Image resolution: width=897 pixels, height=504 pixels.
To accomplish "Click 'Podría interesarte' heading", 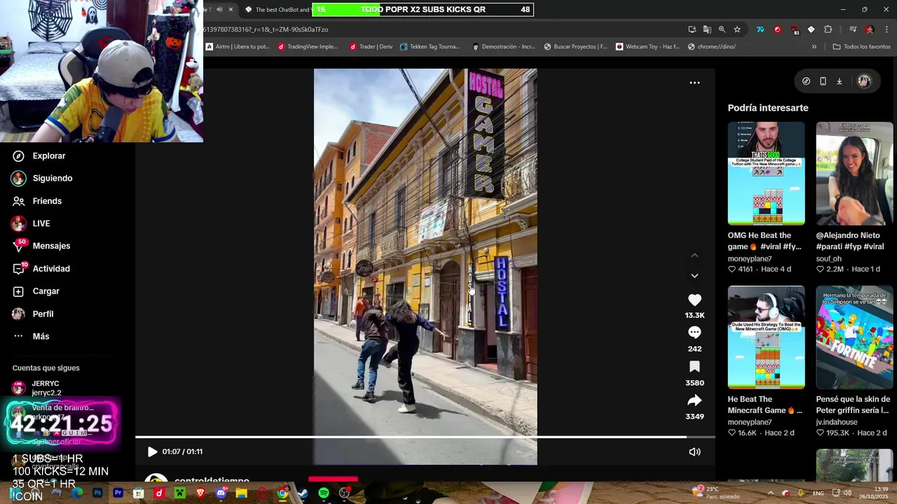I will click(768, 108).
